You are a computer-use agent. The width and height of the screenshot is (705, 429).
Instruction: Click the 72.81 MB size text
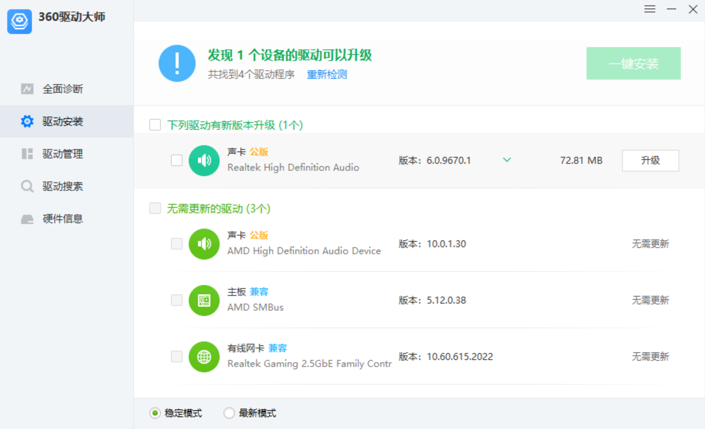coord(581,161)
